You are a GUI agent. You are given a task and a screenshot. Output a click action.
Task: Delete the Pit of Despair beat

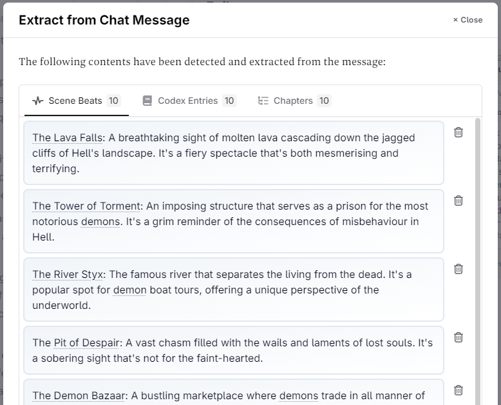coord(458,337)
